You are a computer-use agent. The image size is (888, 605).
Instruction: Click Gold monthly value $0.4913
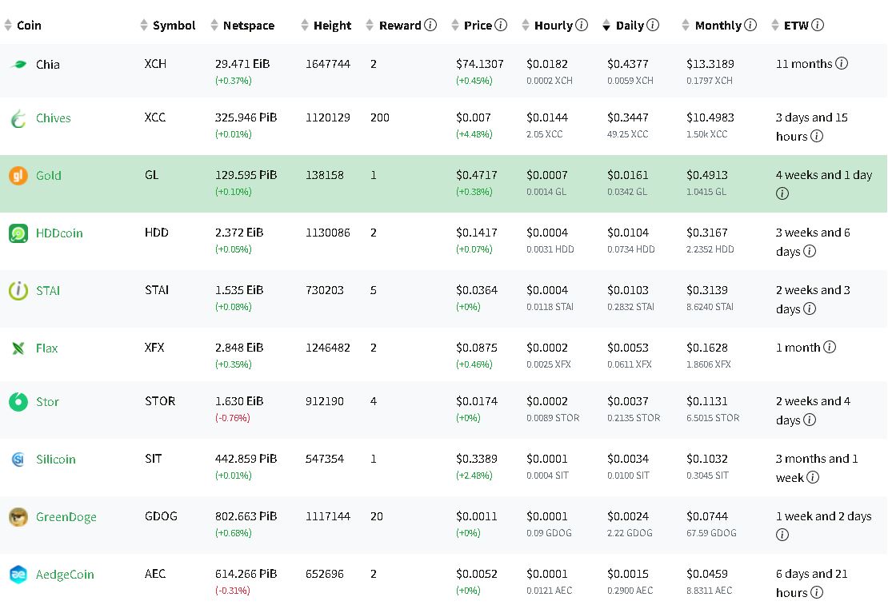(x=707, y=176)
